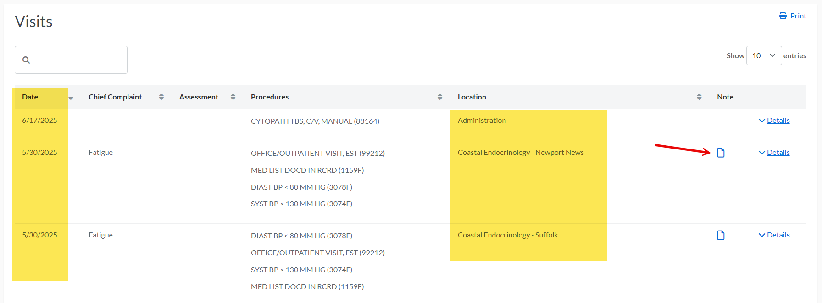Toggle Date column sort arrow
The height and width of the screenshot is (303, 822).
tap(71, 98)
